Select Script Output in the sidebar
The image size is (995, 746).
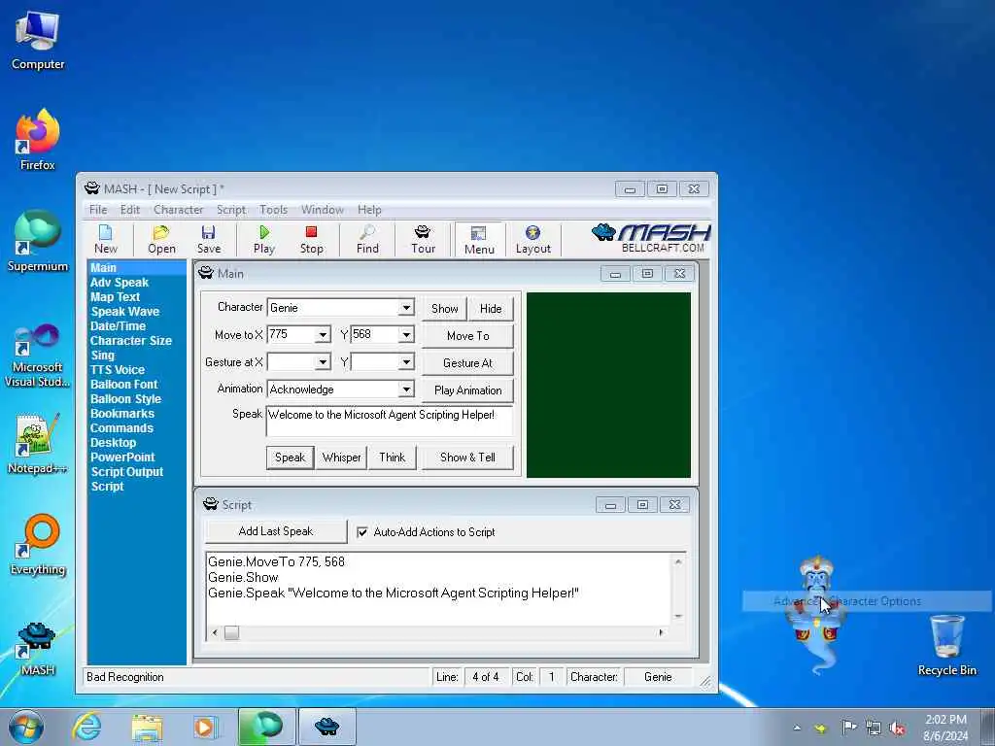point(127,472)
